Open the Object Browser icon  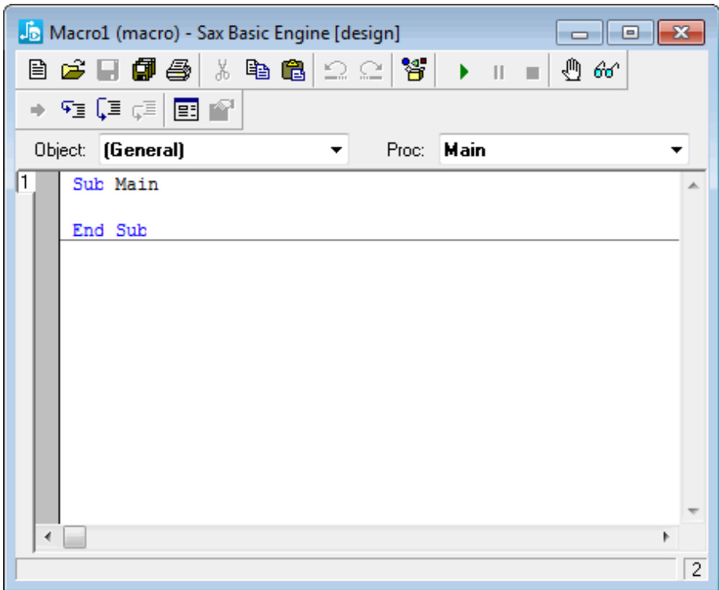(x=413, y=72)
